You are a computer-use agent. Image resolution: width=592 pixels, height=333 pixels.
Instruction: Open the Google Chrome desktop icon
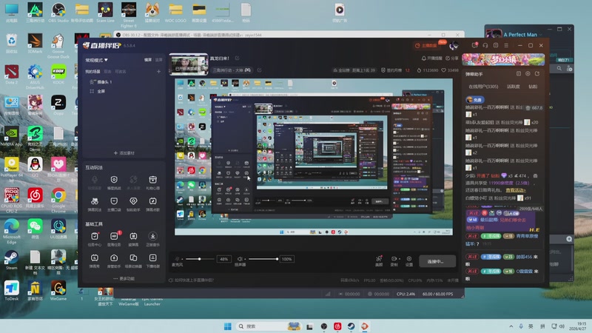click(58, 200)
